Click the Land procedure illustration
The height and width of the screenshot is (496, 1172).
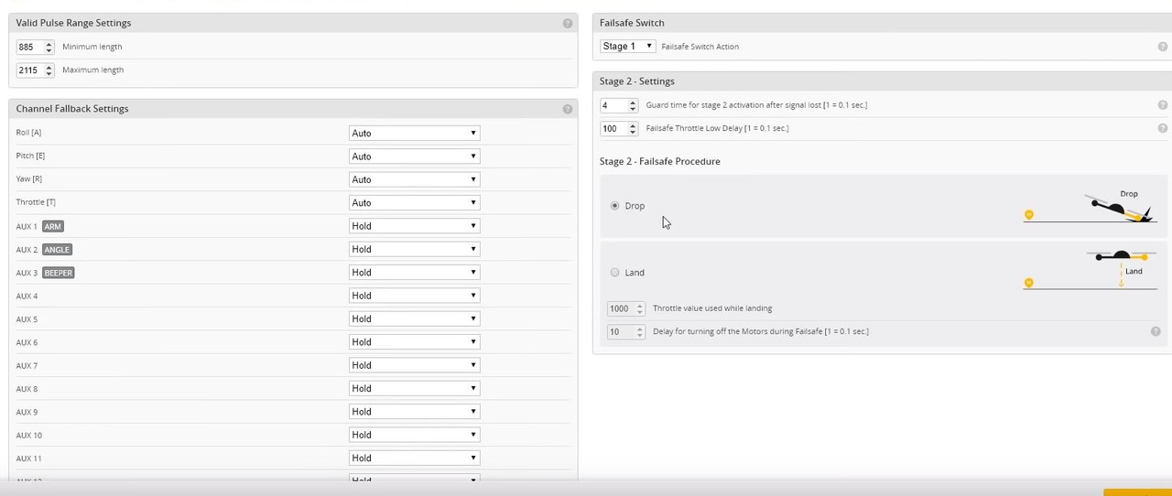click(x=1091, y=269)
